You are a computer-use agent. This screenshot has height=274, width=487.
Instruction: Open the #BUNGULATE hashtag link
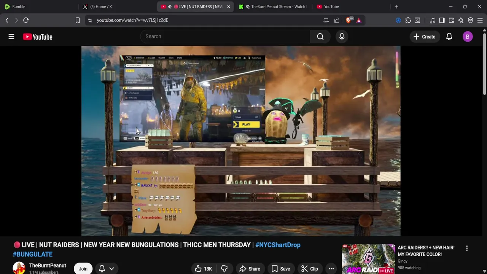point(33,254)
